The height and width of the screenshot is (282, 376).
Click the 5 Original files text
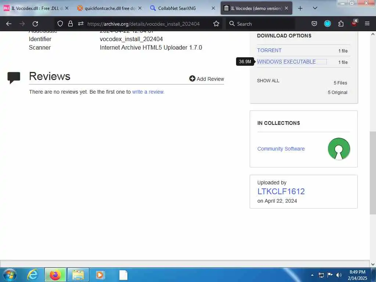pos(337,92)
